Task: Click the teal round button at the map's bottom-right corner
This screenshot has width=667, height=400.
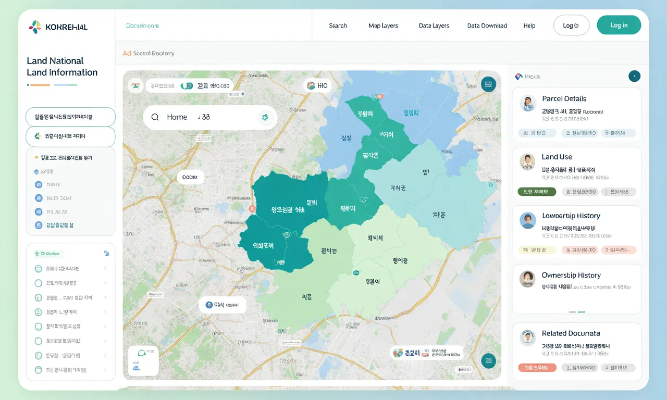Action: (x=488, y=360)
